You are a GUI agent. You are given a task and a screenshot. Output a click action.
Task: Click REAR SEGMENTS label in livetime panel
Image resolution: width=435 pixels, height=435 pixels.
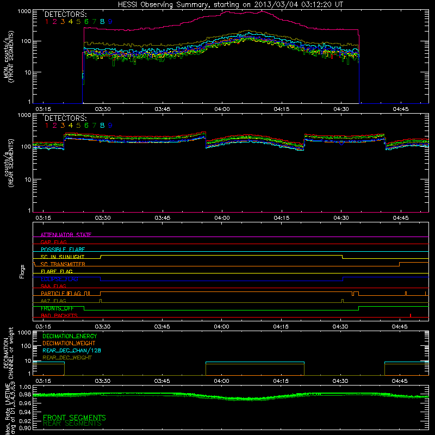pyautogui.click(x=72, y=424)
